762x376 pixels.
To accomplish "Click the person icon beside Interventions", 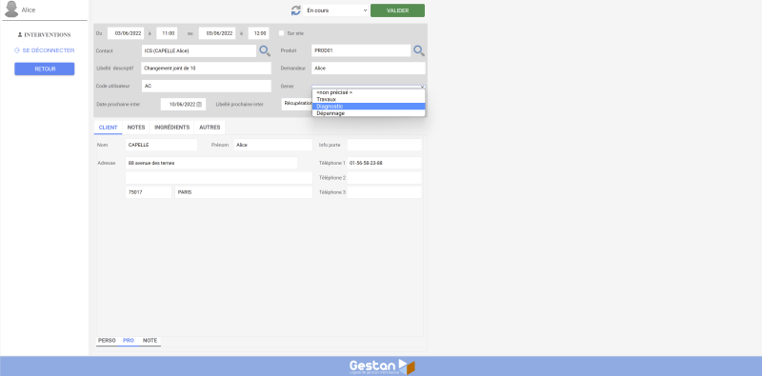I will click(x=20, y=35).
